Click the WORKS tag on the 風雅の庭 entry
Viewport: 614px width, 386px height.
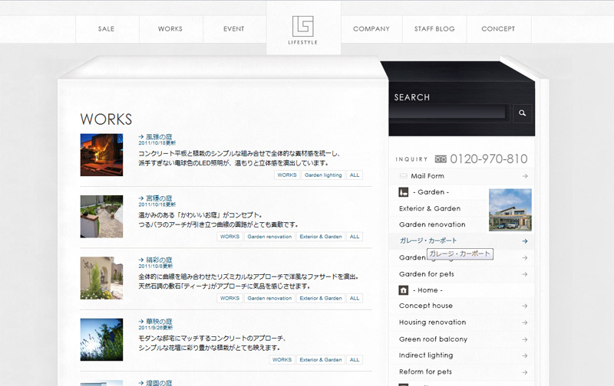click(x=287, y=175)
